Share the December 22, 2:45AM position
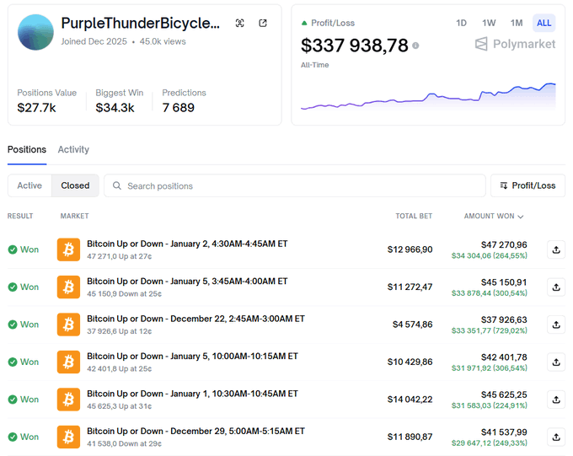 click(556, 325)
